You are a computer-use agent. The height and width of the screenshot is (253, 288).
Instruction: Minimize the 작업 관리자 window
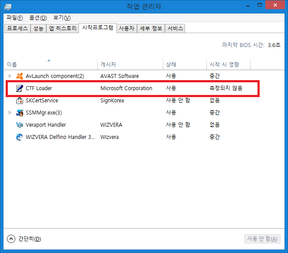click(248, 6)
